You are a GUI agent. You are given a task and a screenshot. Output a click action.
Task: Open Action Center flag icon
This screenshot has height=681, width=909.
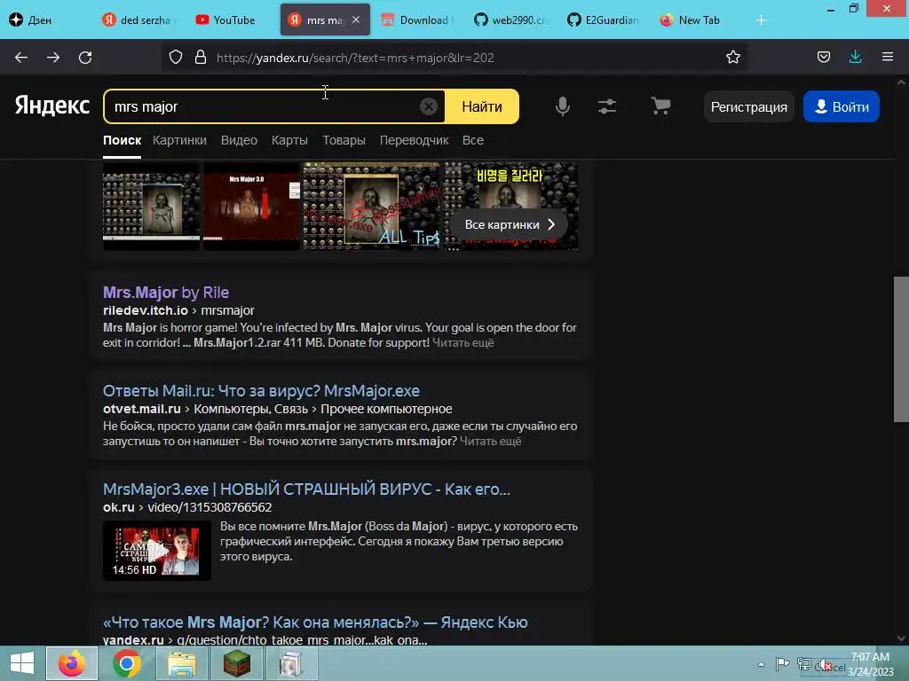click(782, 664)
